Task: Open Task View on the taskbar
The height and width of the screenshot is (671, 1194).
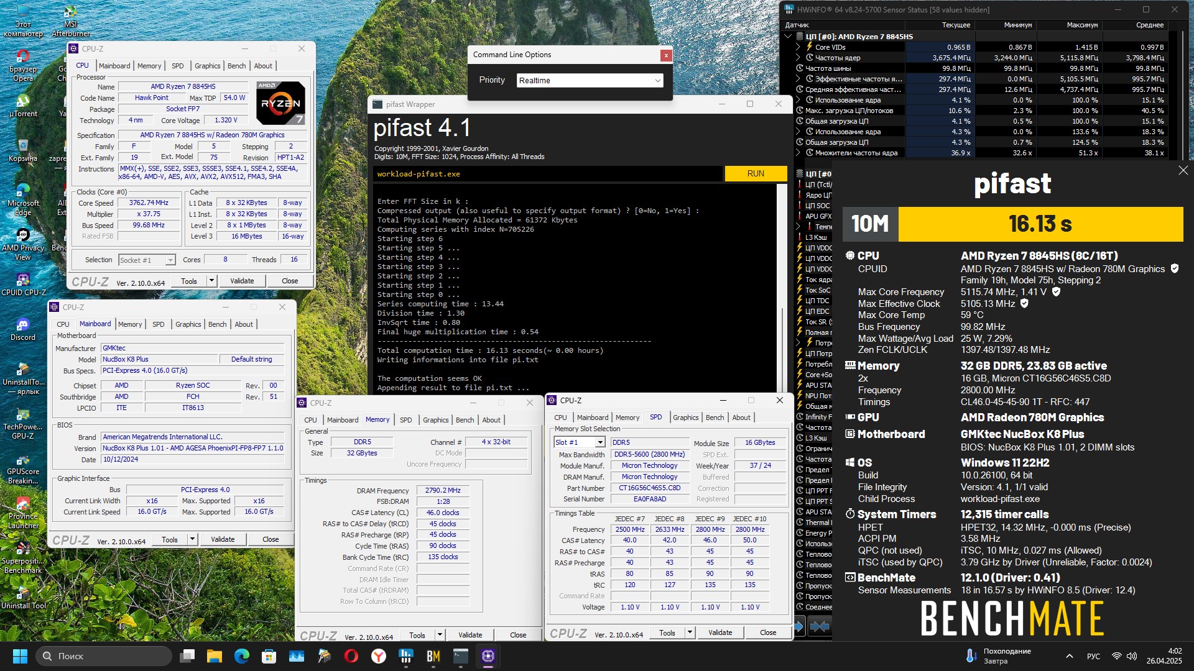Action: pos(187,656)
